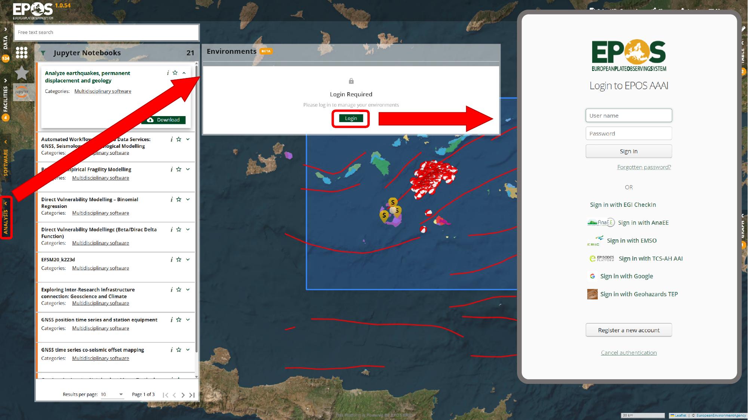The height and width of the screenshot is (420, 748).
Task: Click the grid apps icon in sidebar
Action: [x=22, y=53]
